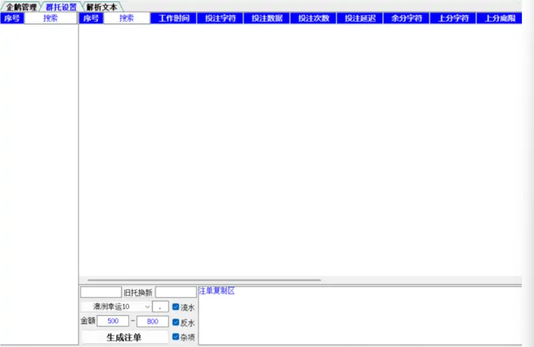The image size is (534, 347).
Task: Click the 投注延迟 column header
Action: point(360,19)
